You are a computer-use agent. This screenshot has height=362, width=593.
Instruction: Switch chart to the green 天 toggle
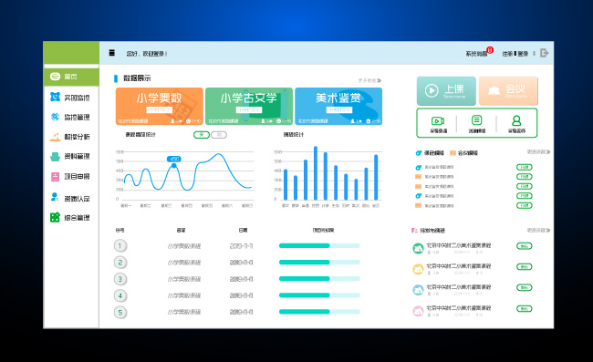[x=202, y=135]
